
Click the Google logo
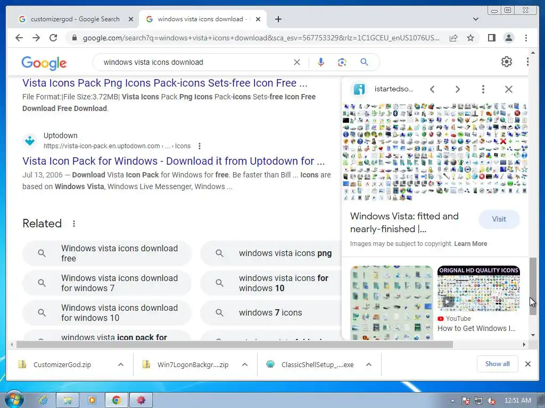[44, 63]
